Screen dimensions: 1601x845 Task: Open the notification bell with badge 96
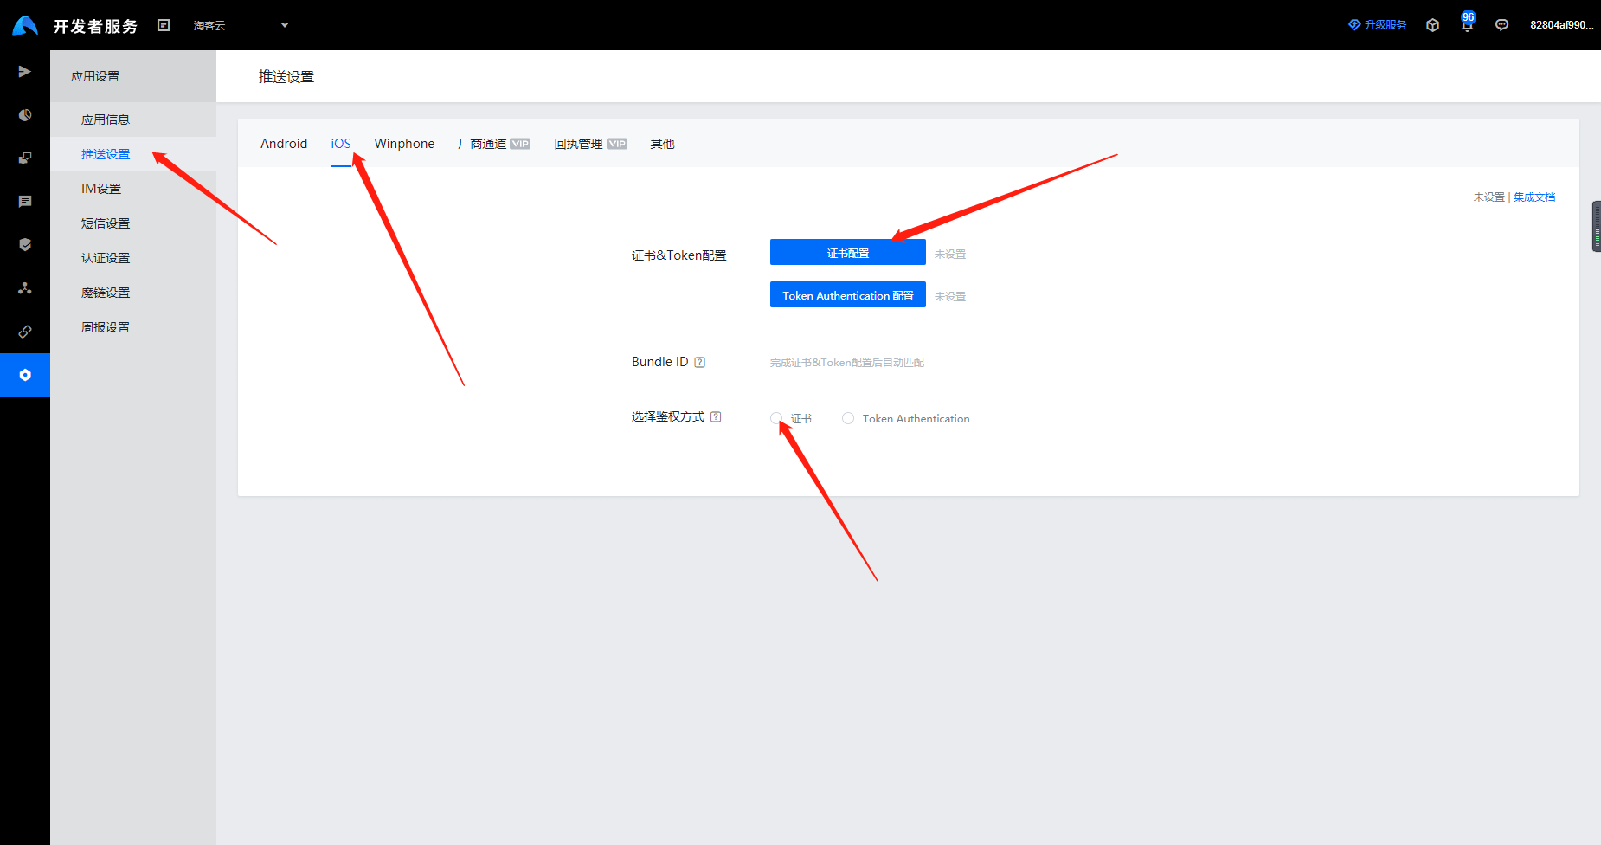point(1467,23)
